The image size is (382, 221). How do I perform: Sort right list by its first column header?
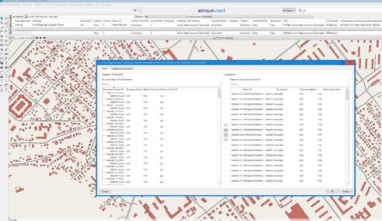click(x=248, y=89)
